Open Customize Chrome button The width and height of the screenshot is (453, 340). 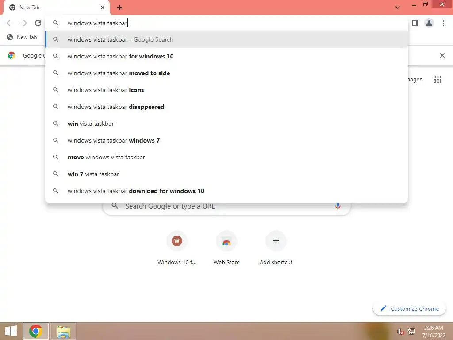[x=409, y=309]
